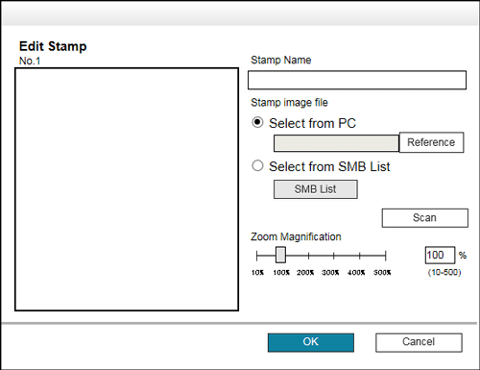Click the zoom percentage input box

point(440,255)
